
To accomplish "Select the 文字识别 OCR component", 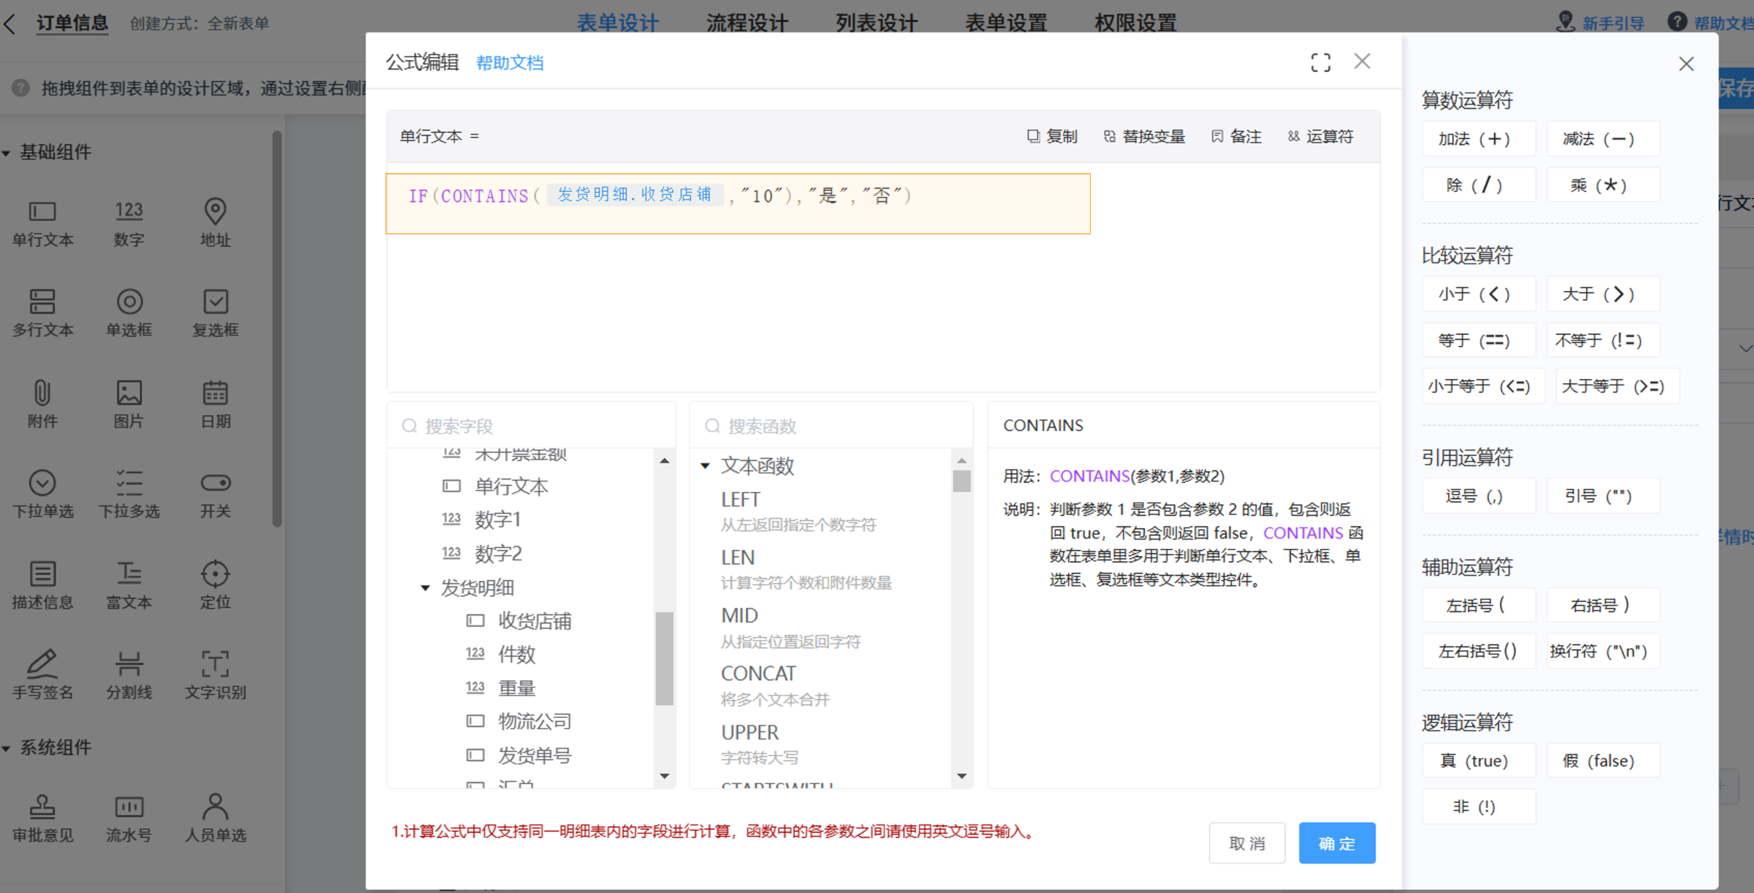I will pyautogui.click(x=215, y=676).
